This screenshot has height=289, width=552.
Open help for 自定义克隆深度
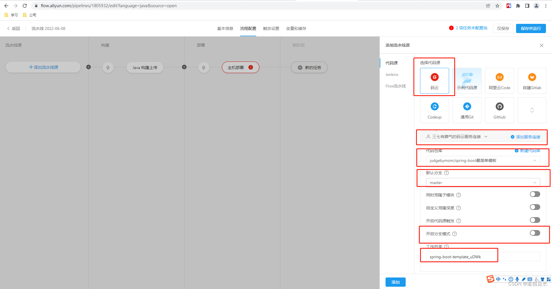[x=459, y=208]
